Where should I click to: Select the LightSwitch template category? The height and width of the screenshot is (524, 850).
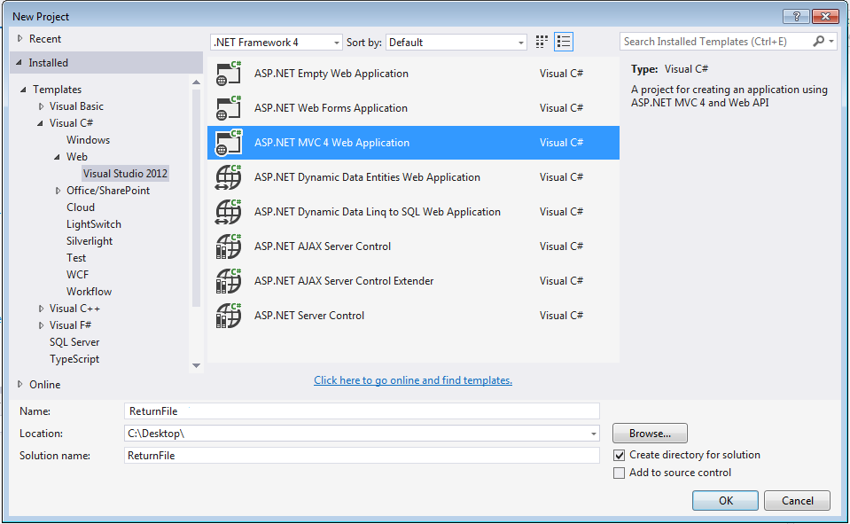(x=94, y=224)
